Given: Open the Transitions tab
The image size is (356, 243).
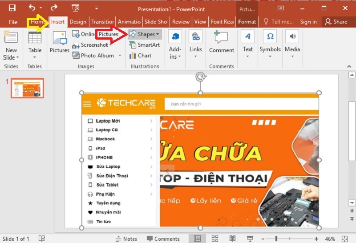Looking at the screenshot, I should click(102, 22).
